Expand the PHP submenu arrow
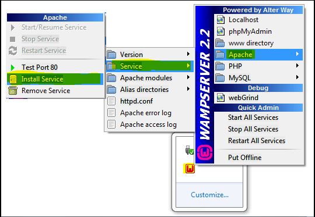This screenshot has height=217, width=315. click(297, 66)
